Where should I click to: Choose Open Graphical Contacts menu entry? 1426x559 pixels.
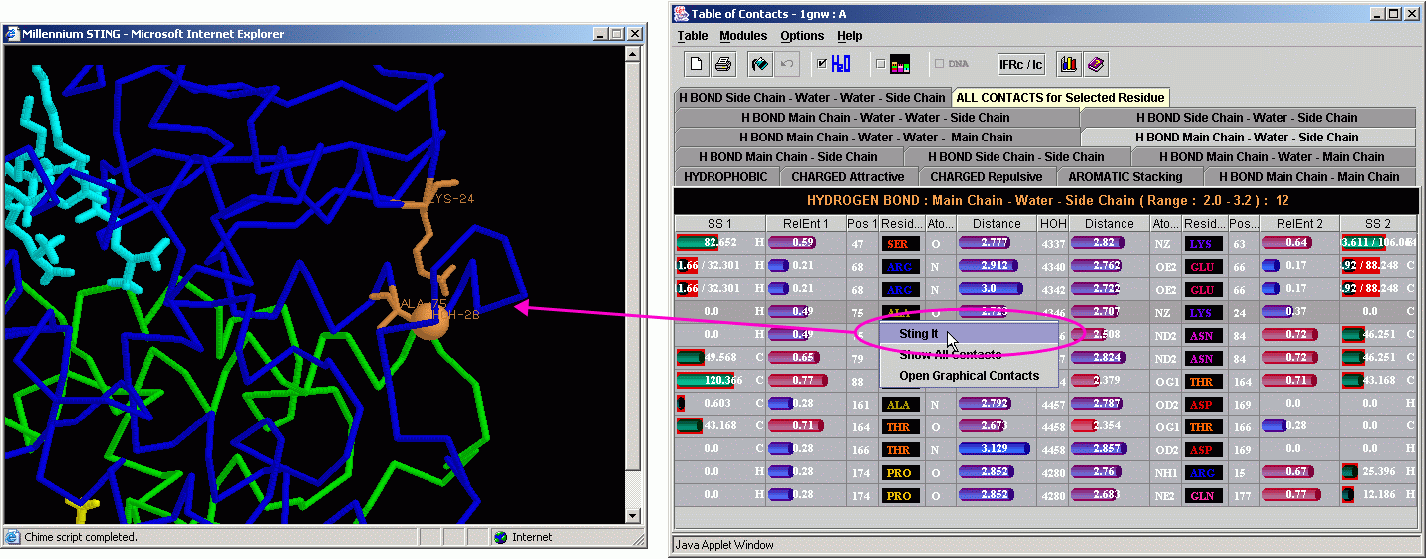[x=969, y=376]
